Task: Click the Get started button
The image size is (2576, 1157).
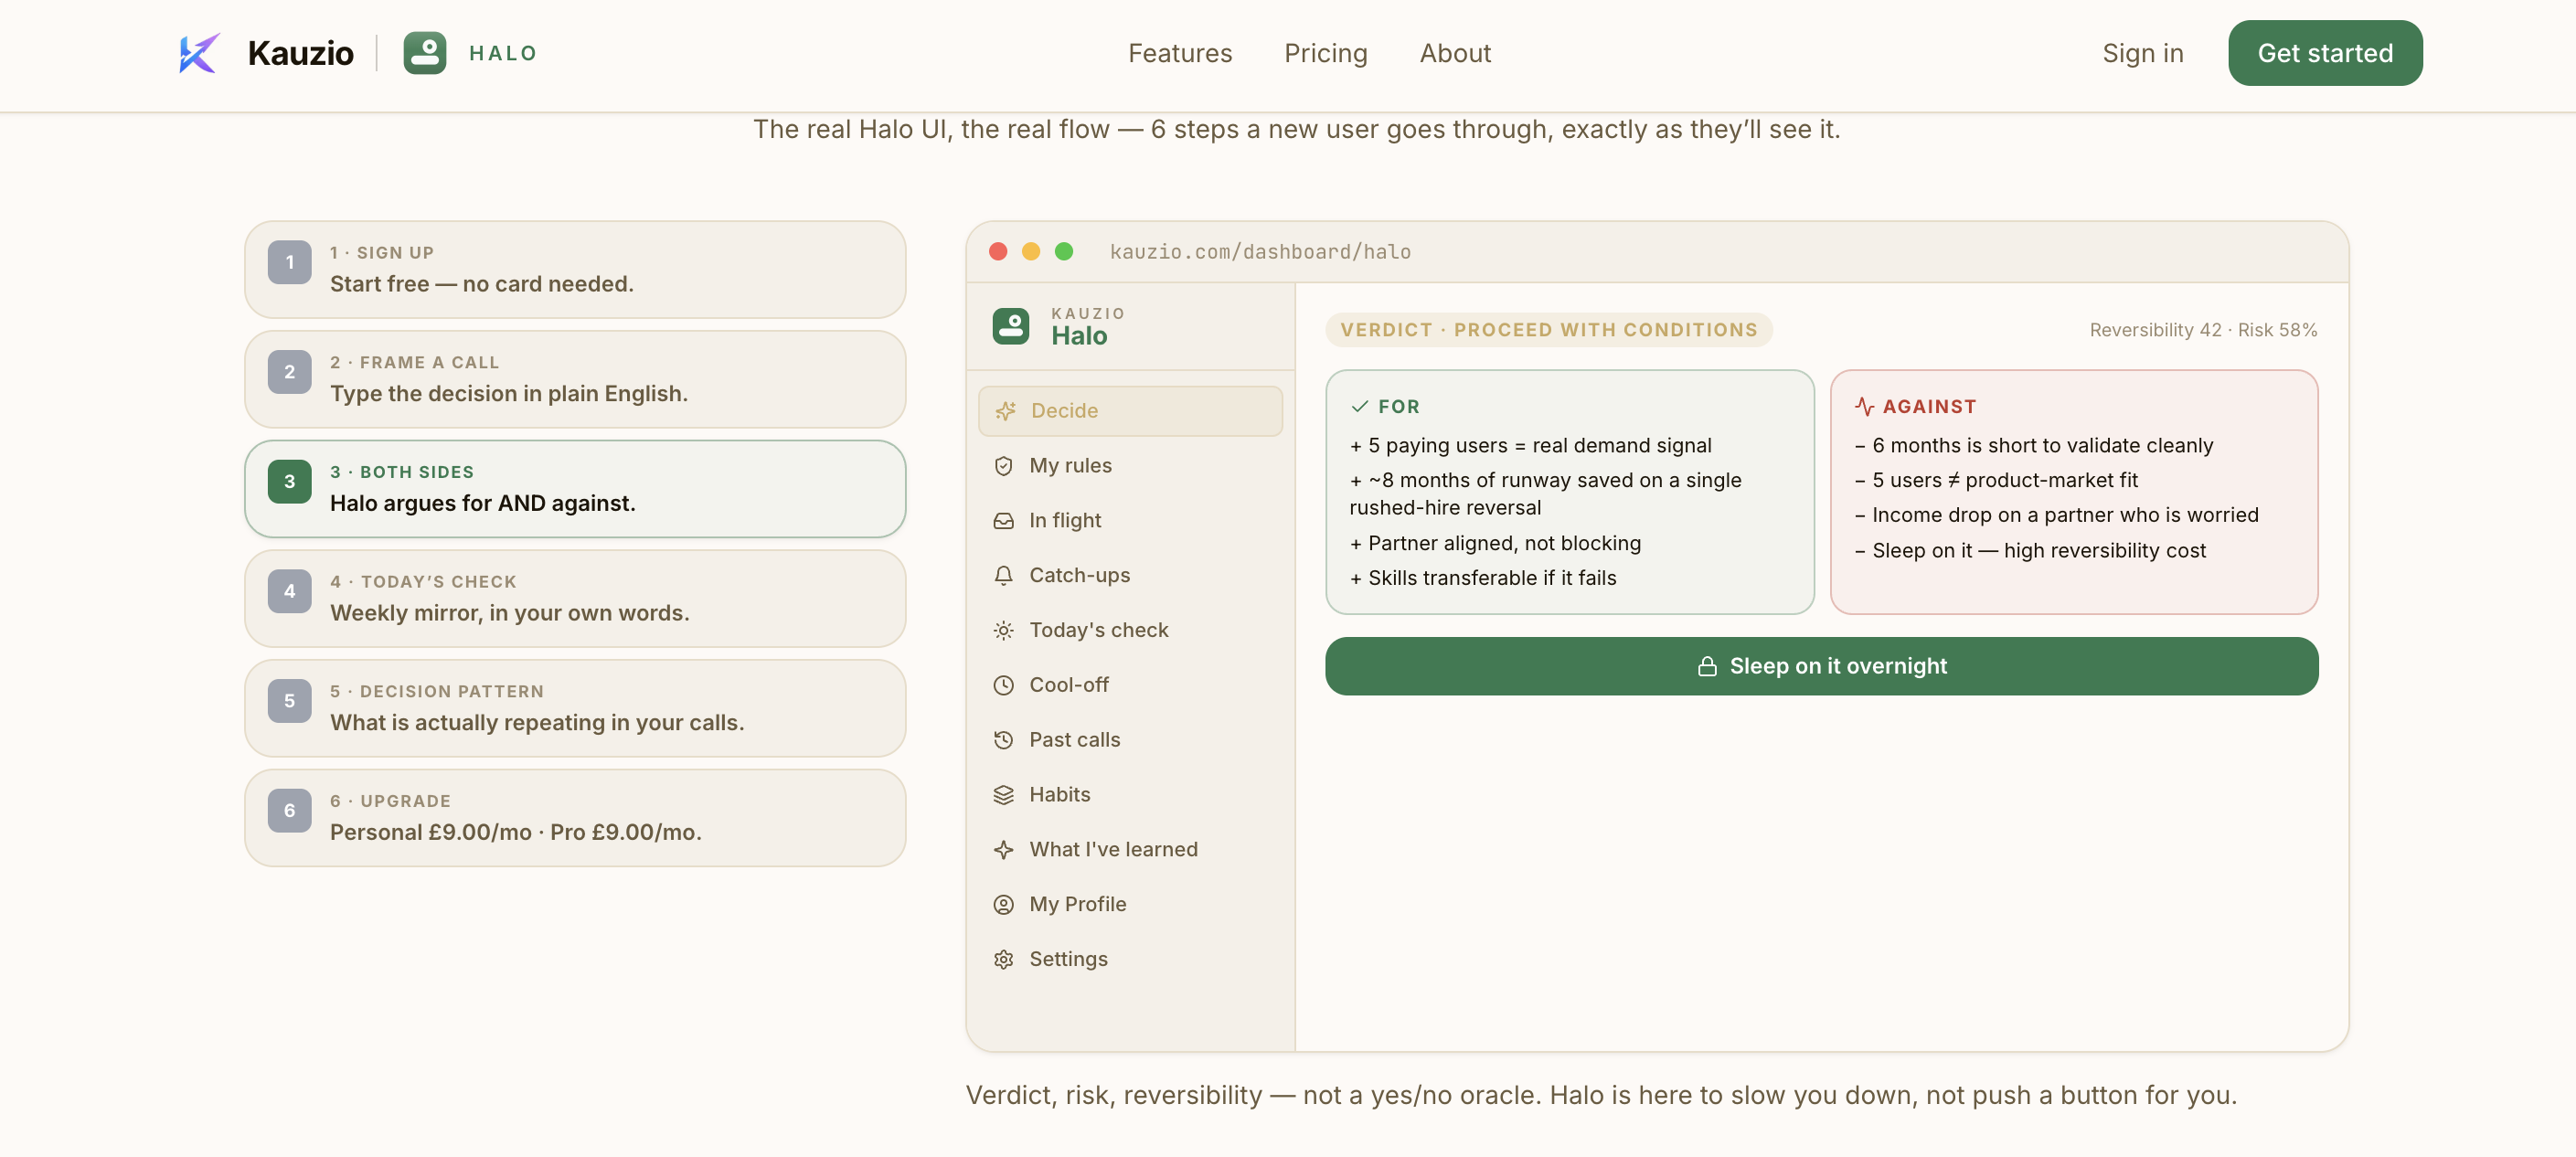Action: (2325, 53)
